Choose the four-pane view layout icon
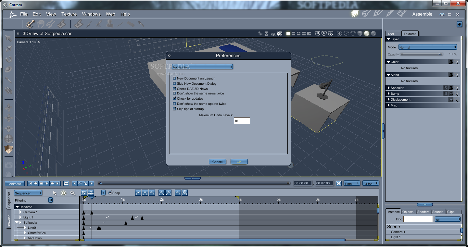This screenshot has width=468, height=247. tap(304, 33)
